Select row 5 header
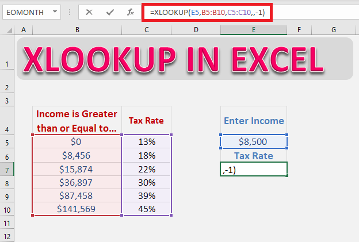Image resolution: width=359 pixels, height=242 pixels. pyautogui.click(x=7, y=143)
